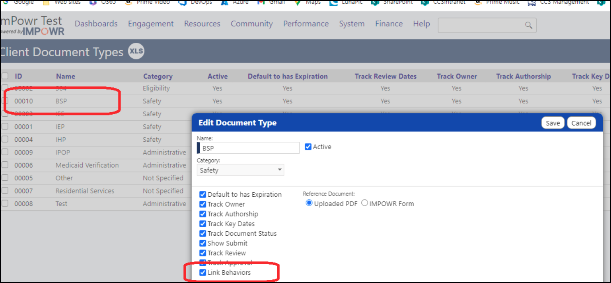The image size is (611, 283).
Task: Tick the checkbox for row 00001 IEP
Action: (x=5, y=127)
